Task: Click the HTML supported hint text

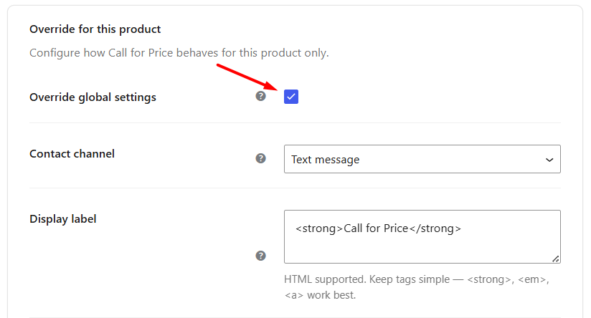Action: pyautogui.click(x=417, y=287)
